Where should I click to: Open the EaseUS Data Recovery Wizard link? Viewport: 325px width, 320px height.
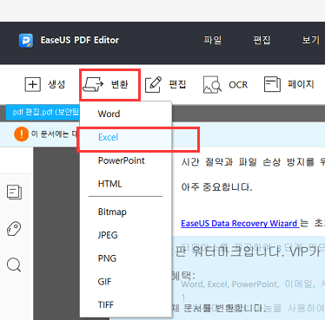click(x=240, y=224)
